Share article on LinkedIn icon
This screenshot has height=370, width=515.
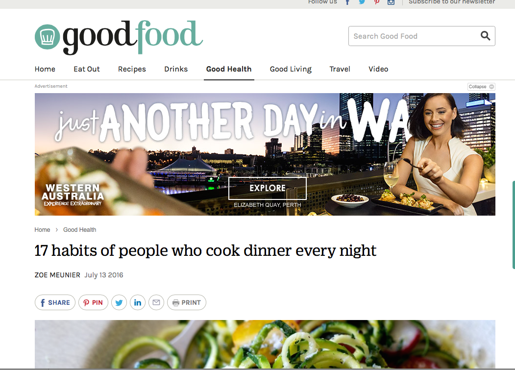pyautogui.click(x=138, y=302)
